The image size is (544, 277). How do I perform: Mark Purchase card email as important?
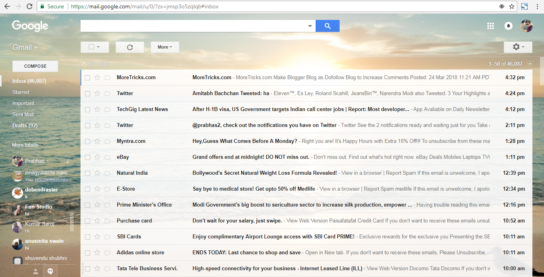[x=107, y=221]
